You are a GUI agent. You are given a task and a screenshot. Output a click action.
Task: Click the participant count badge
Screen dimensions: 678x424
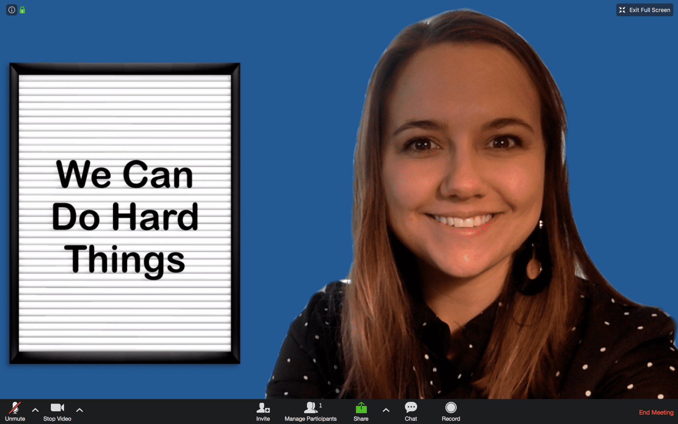click(x=320, y=406)
